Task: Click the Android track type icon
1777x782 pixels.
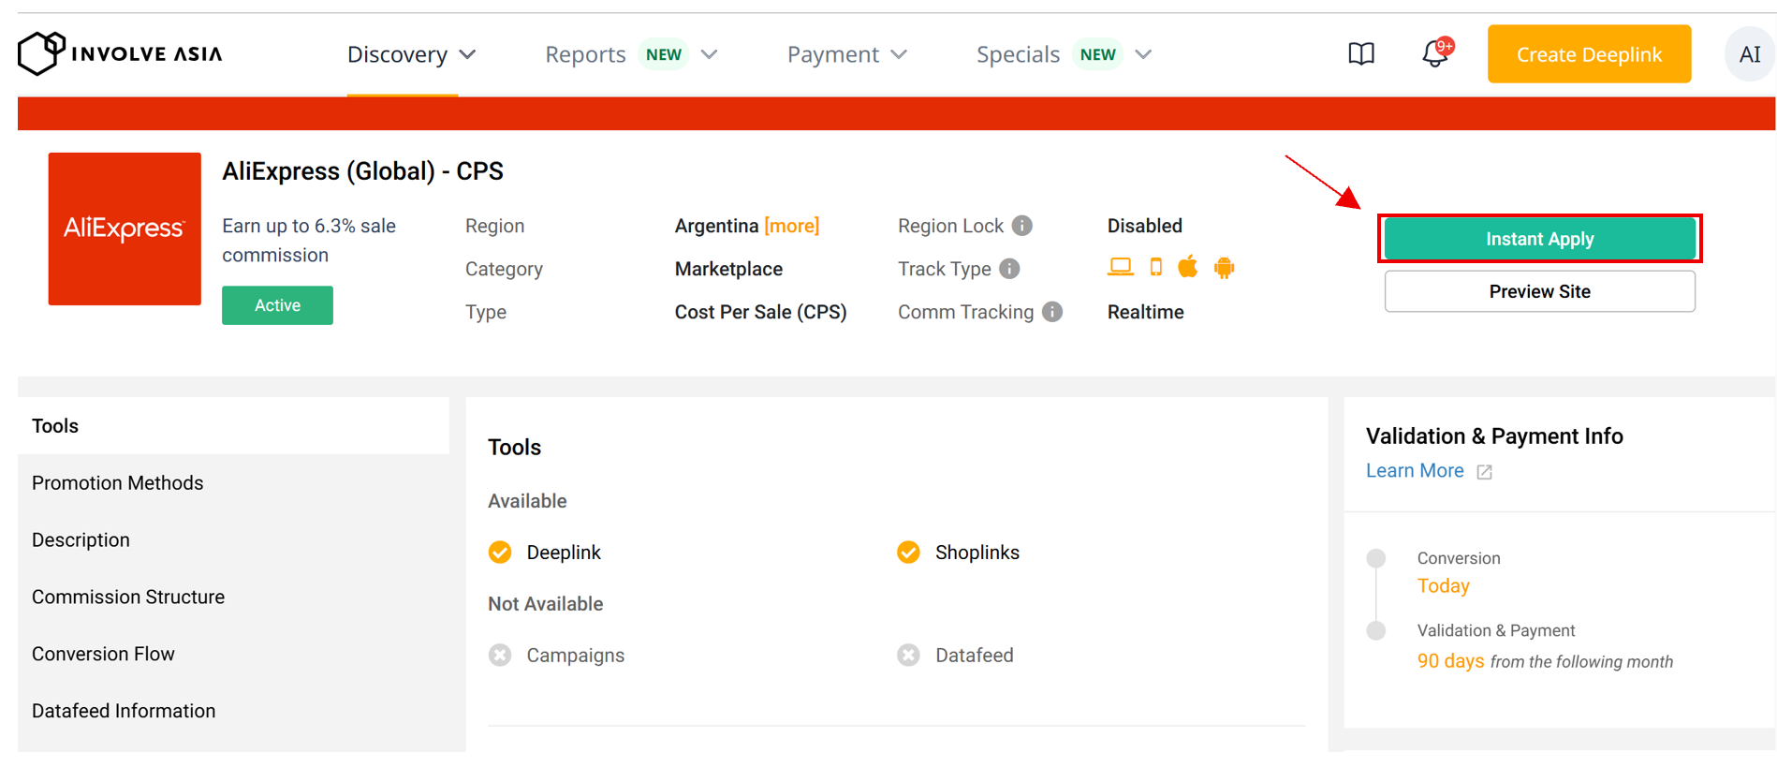Action: (x=1224, y=268)
